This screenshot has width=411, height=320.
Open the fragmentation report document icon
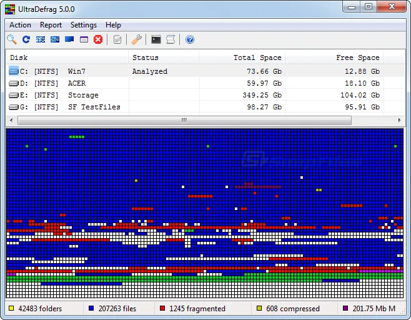pos(117,39)
